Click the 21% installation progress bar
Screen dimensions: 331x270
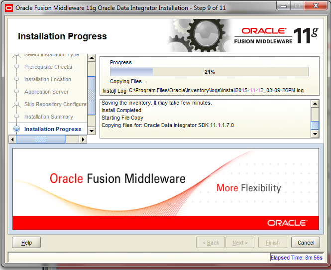pyautogui.click(x=210, y=72)
